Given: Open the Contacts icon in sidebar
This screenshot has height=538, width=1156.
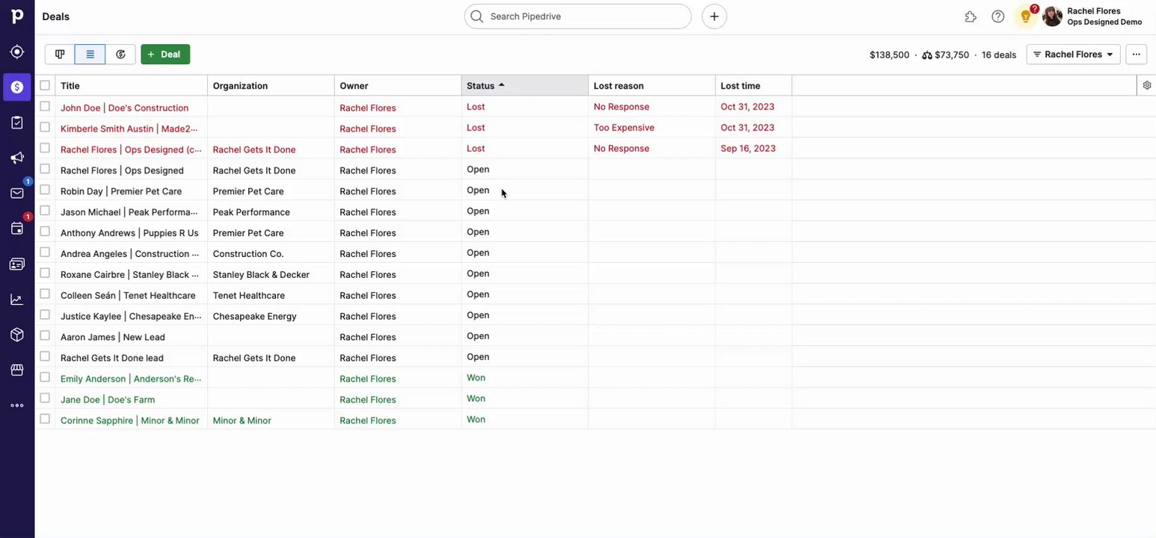Looking at the screenshot, I should coord(16,264).
